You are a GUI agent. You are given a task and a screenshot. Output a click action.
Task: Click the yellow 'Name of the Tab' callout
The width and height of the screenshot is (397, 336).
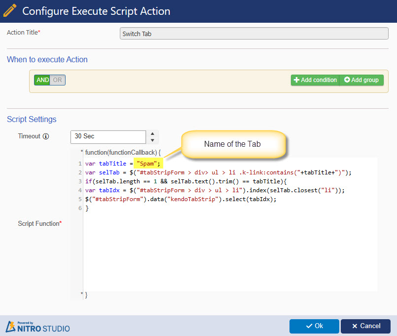[x=232, y=144]
